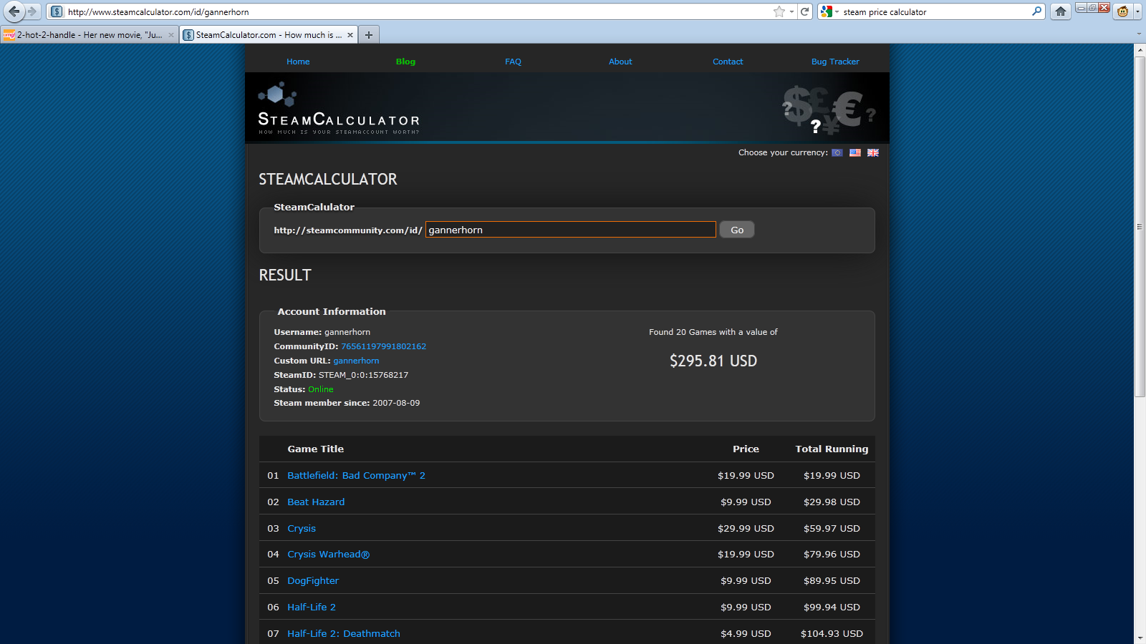Reload the page with the refresh icon
This screenshot has height=644, width=1146.
click(805, 11)
